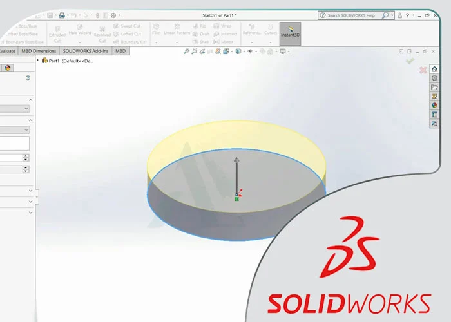The height and width of the screenshot is (322, 451).
Task: Switch to the MBD tab
Action: [x=120, y=51]
